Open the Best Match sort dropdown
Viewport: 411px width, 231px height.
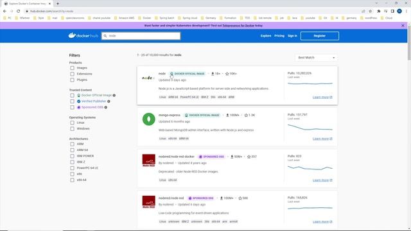tap(316, 58)
